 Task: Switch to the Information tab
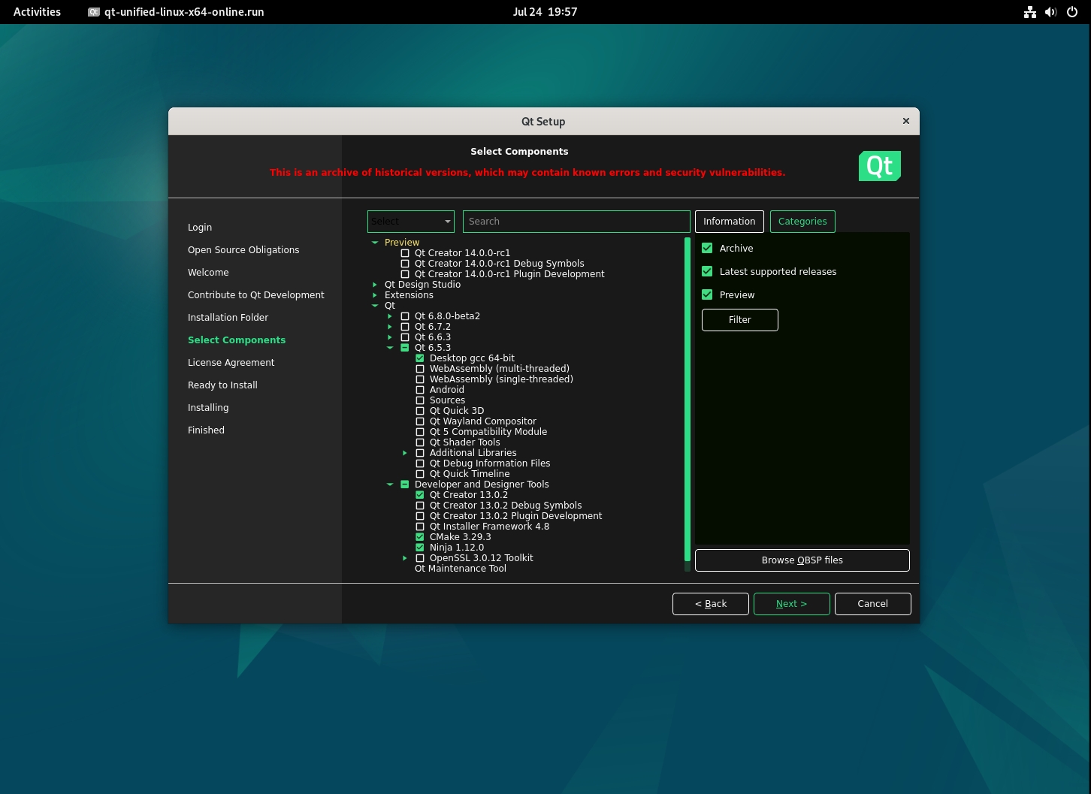[x=730, y=222]
